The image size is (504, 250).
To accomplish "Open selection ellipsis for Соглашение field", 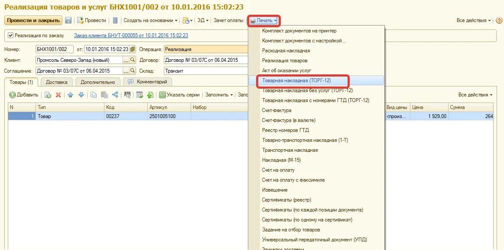I will pos(126,71).
